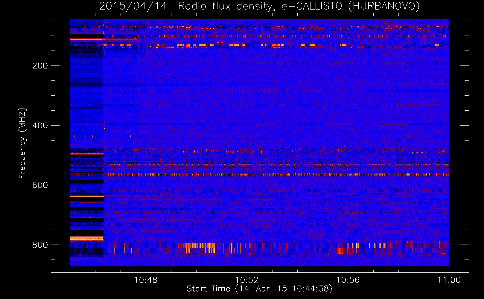This screenshot has width=484, height=299.
Task: Select the 10:52 time tick label
Action: point(247,280)
